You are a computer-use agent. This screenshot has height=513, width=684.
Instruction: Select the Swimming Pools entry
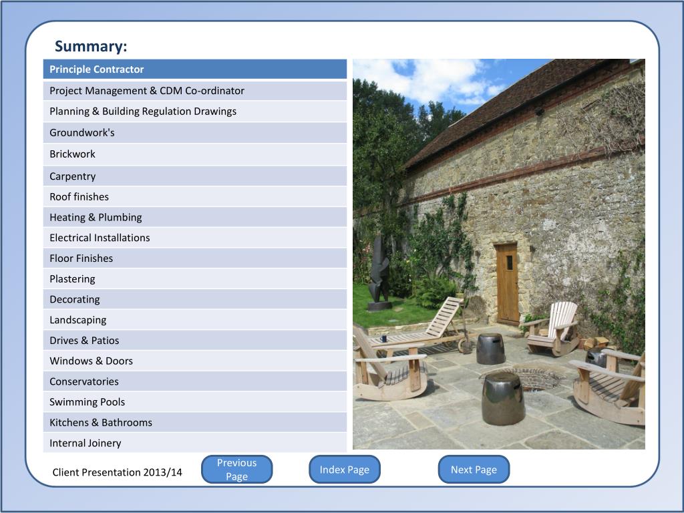pos(195,401)
